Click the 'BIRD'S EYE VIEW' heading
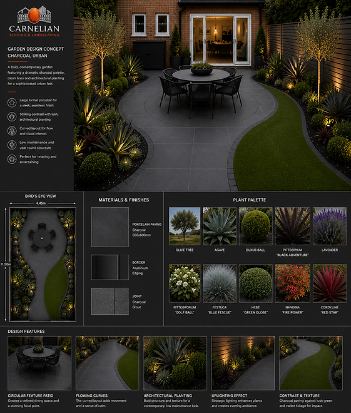Screen dimensions: 351x413 click(40, 196)
